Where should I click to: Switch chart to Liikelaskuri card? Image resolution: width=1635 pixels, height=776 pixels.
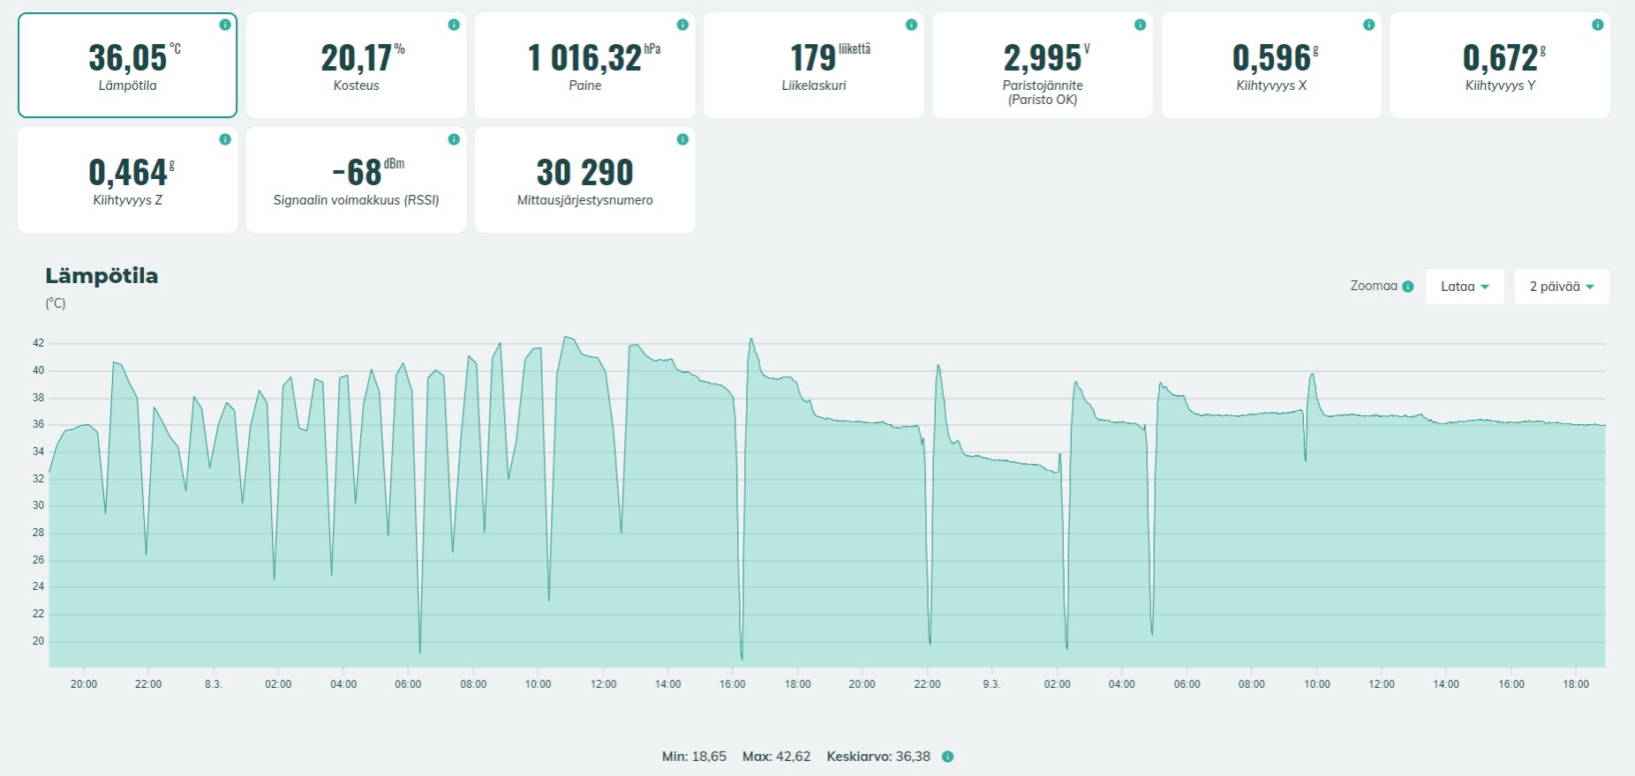[x=813, y=65]
